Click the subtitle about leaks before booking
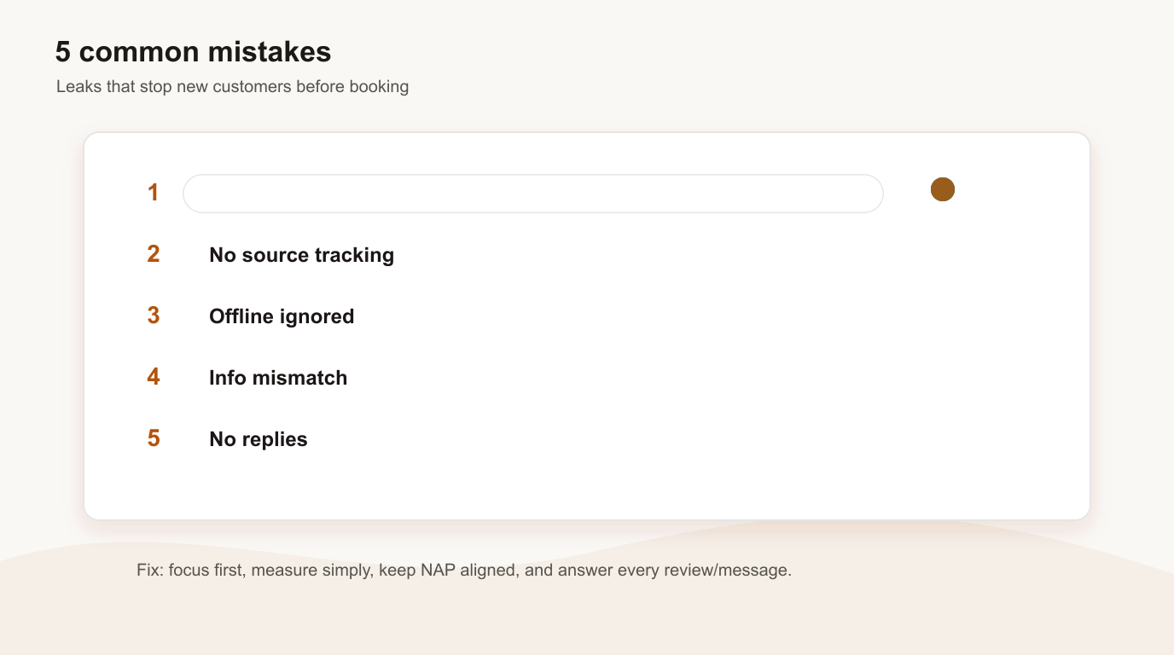Viewport: 1174px width, 655px height. (x=232, y=87)
